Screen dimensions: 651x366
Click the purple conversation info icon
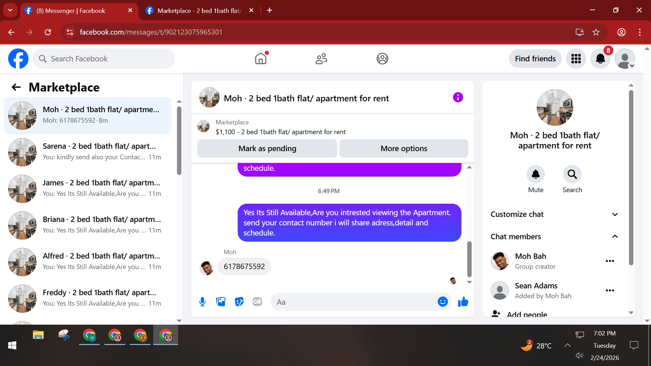458,98
